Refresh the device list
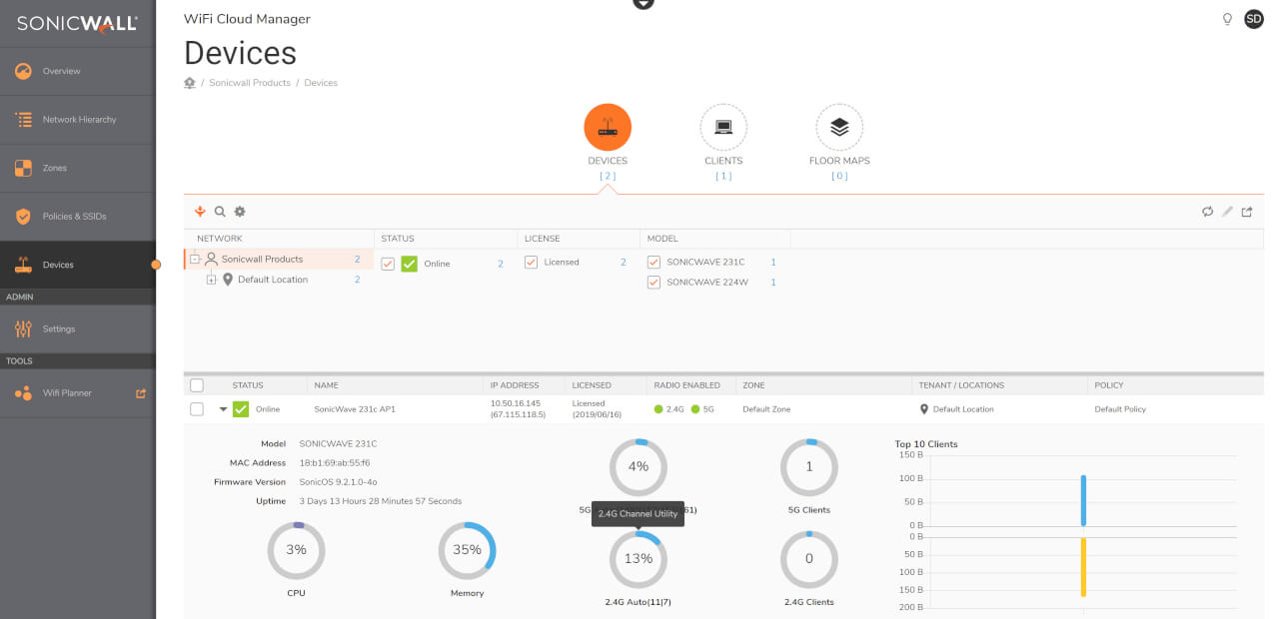1279x619 pixels. point(1208,212)
